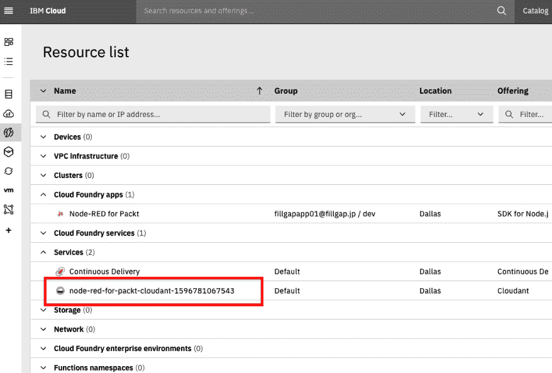Viewport: 552px width, 373px height.
Task: Click the Cloudant database icon
Action: tap(60, 291)
